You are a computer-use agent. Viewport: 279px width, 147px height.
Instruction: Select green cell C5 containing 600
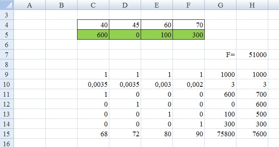click(93, 34)
